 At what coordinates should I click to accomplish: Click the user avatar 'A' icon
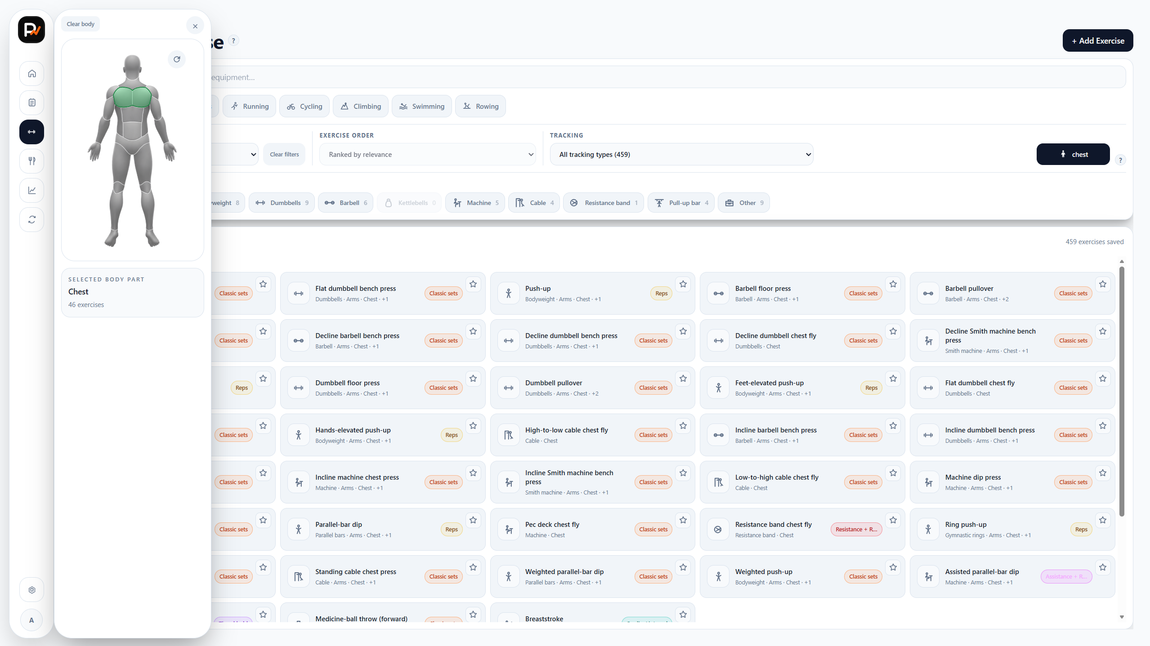point(31,620)
